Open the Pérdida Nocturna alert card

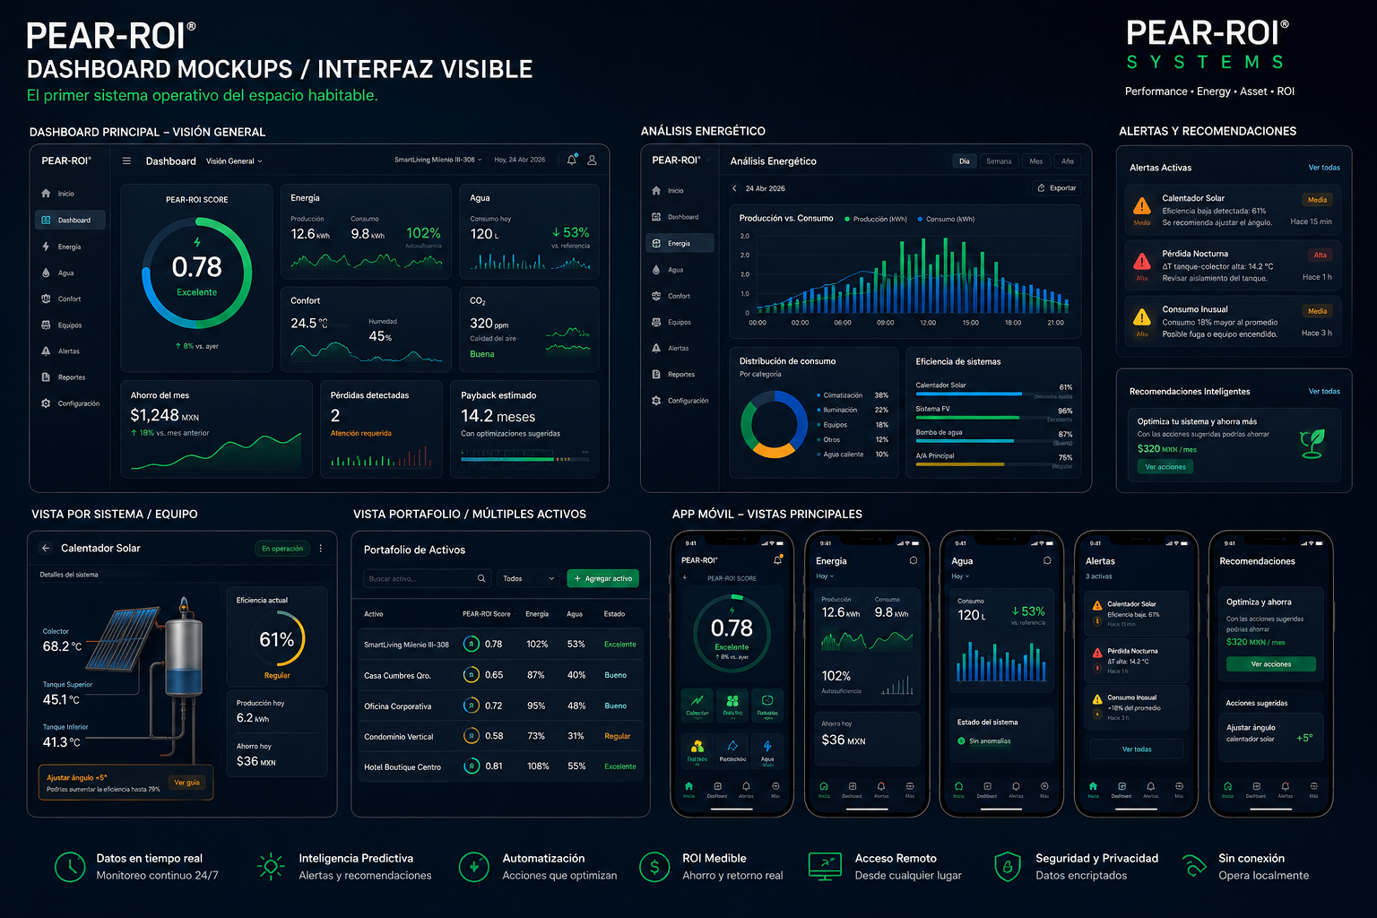coord(1234,265)
